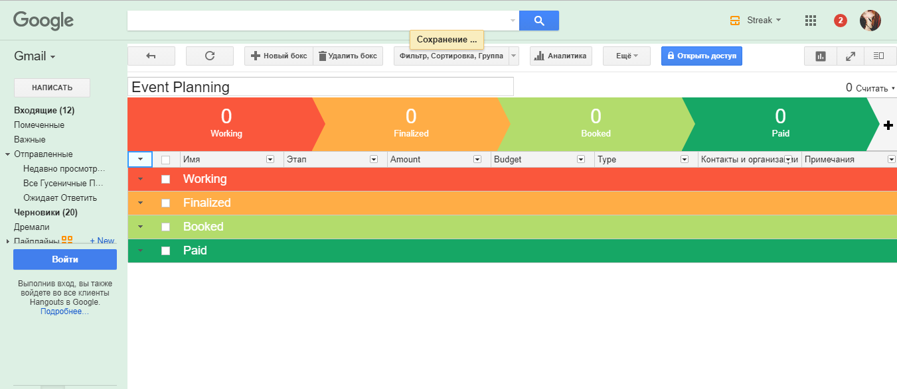Select the Booked stage arrow
This screenshot has height=389, width=897.
coord(596,125)
